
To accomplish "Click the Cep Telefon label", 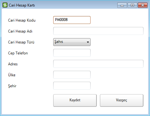I will coord(18,53).
